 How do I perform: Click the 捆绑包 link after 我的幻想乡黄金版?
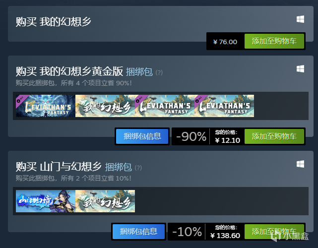(x=139, y=72)
